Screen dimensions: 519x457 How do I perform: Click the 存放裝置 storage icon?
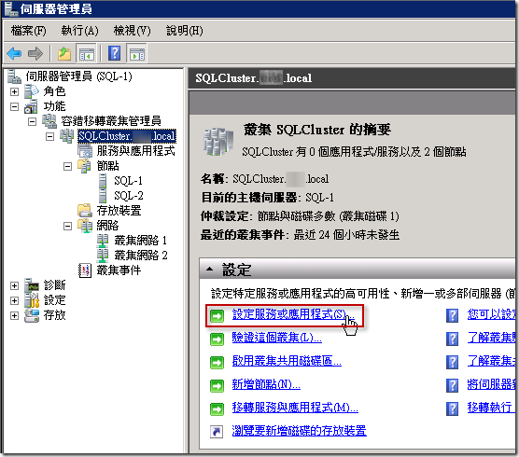tap(85, 210)
